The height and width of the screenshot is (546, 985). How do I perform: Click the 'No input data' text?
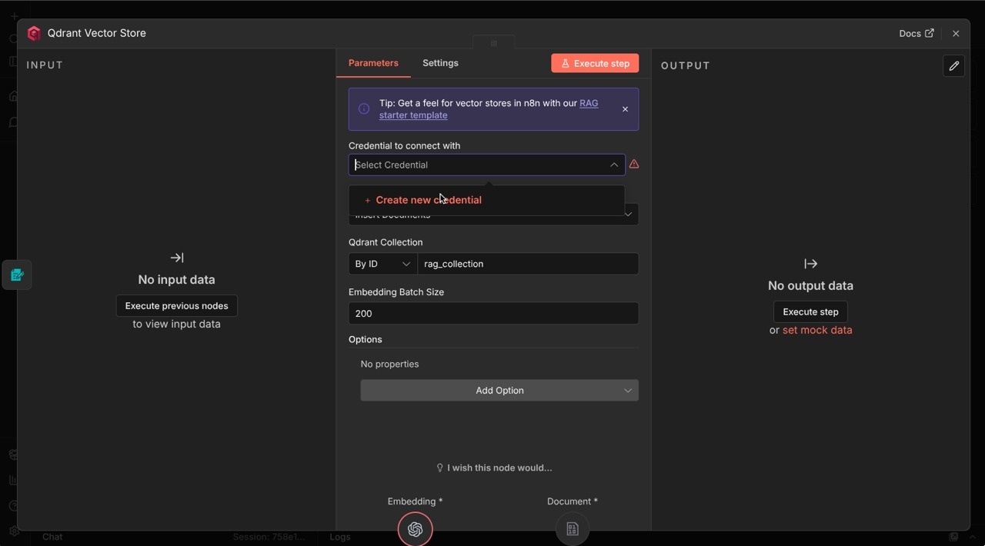[176, 280]
